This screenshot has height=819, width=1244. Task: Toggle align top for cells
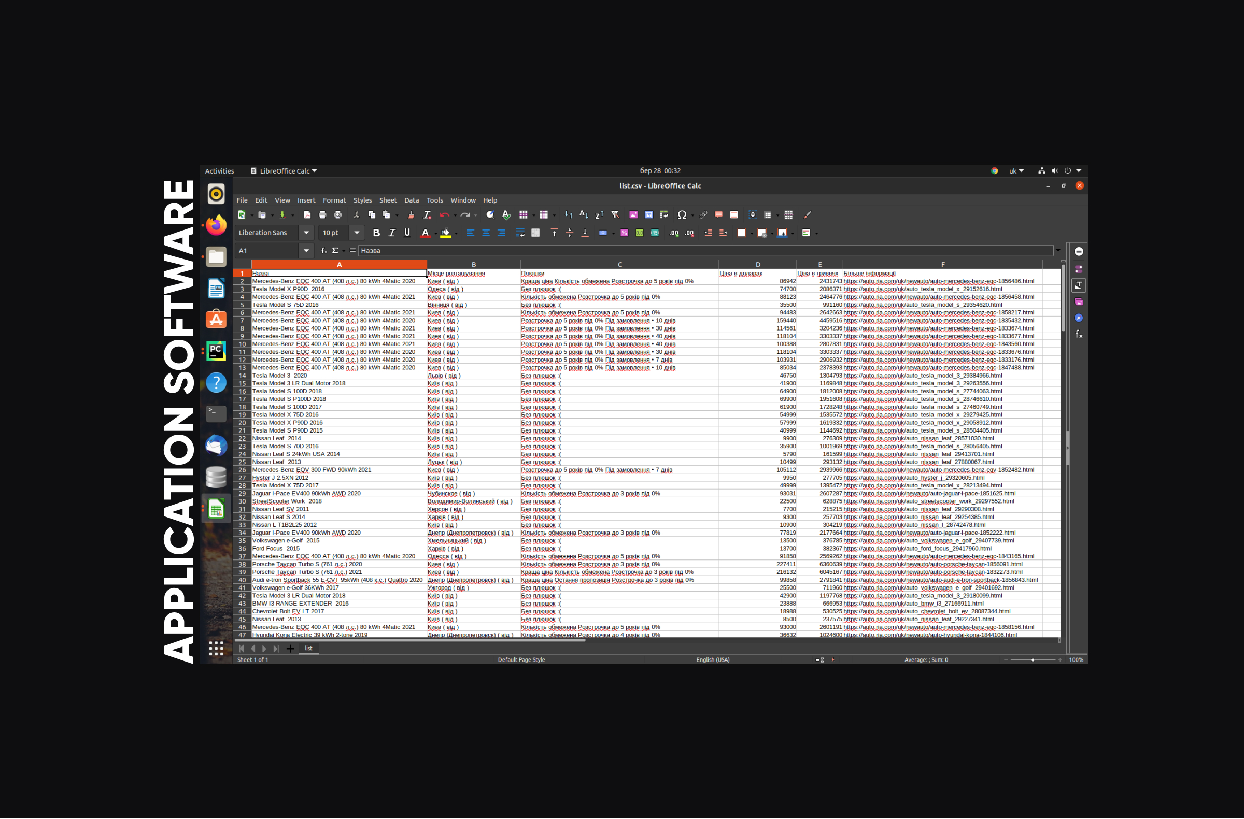pos(554,233)
